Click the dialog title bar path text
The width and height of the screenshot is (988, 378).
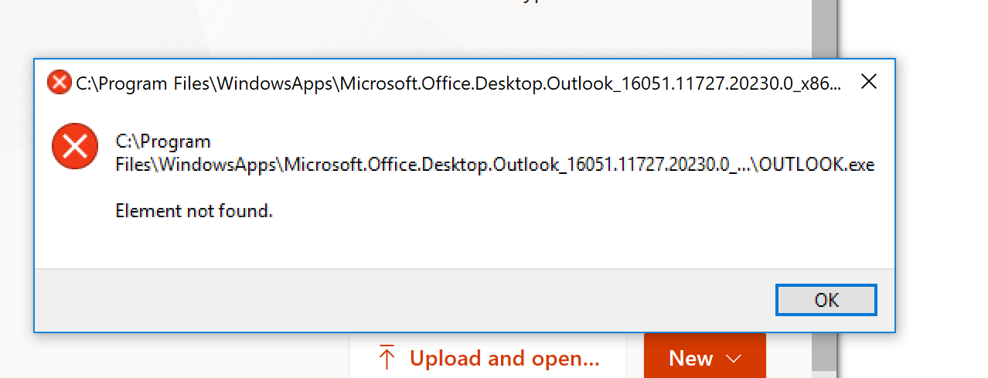[458, 83]
